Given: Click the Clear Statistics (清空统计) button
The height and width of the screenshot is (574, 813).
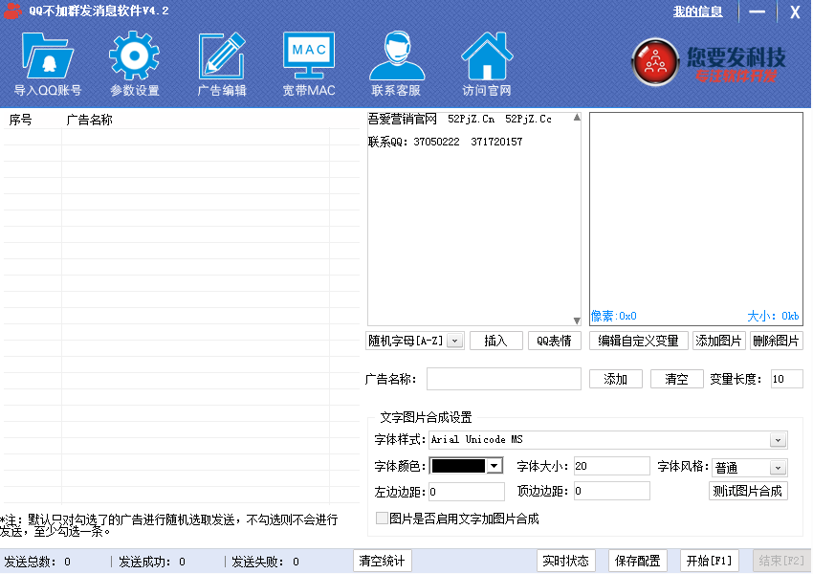Looking at the screenshot, I should [x=383, y=561].
